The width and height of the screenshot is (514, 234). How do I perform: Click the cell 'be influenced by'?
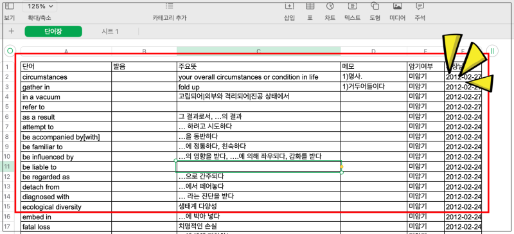coord(66,157)
